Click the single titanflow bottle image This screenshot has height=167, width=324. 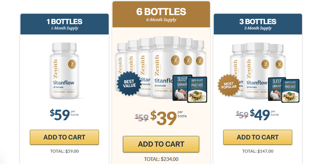(64, 72)
